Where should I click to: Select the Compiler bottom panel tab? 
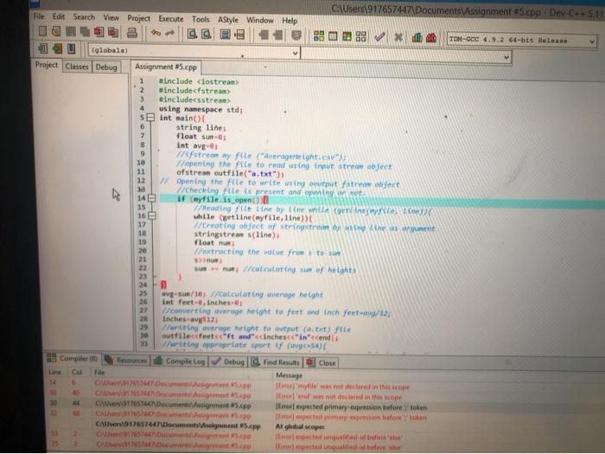coord(73,358)
